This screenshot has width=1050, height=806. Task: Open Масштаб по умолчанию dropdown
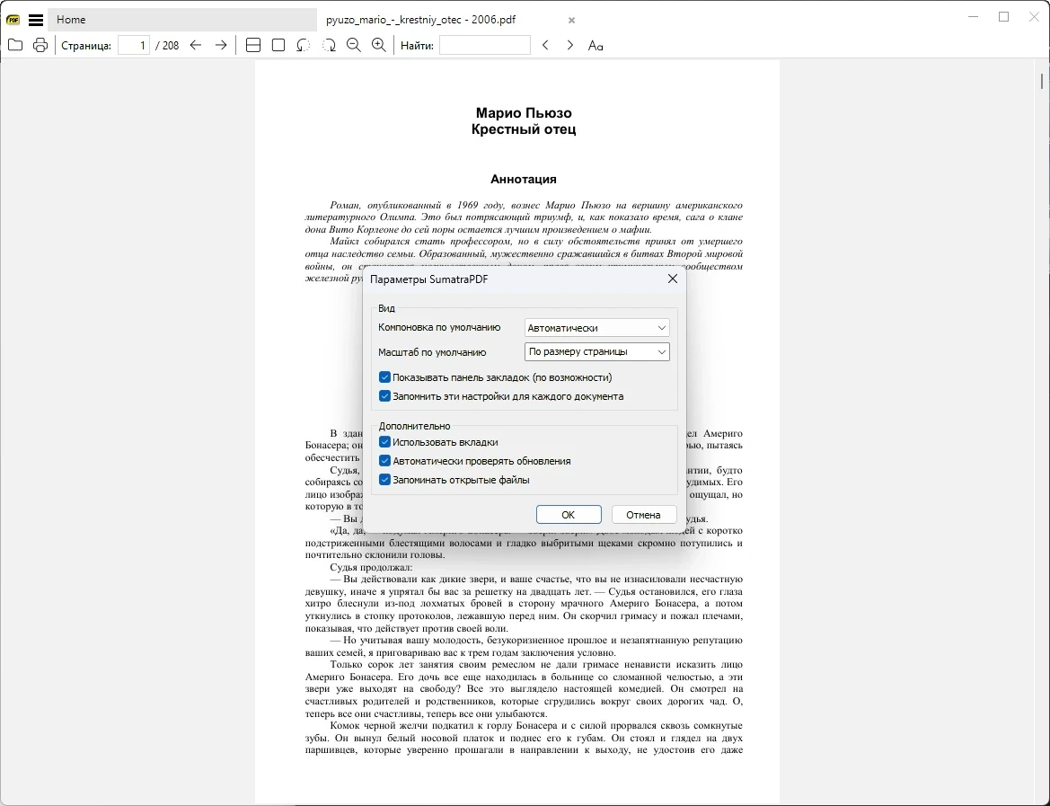pos(596,351)
